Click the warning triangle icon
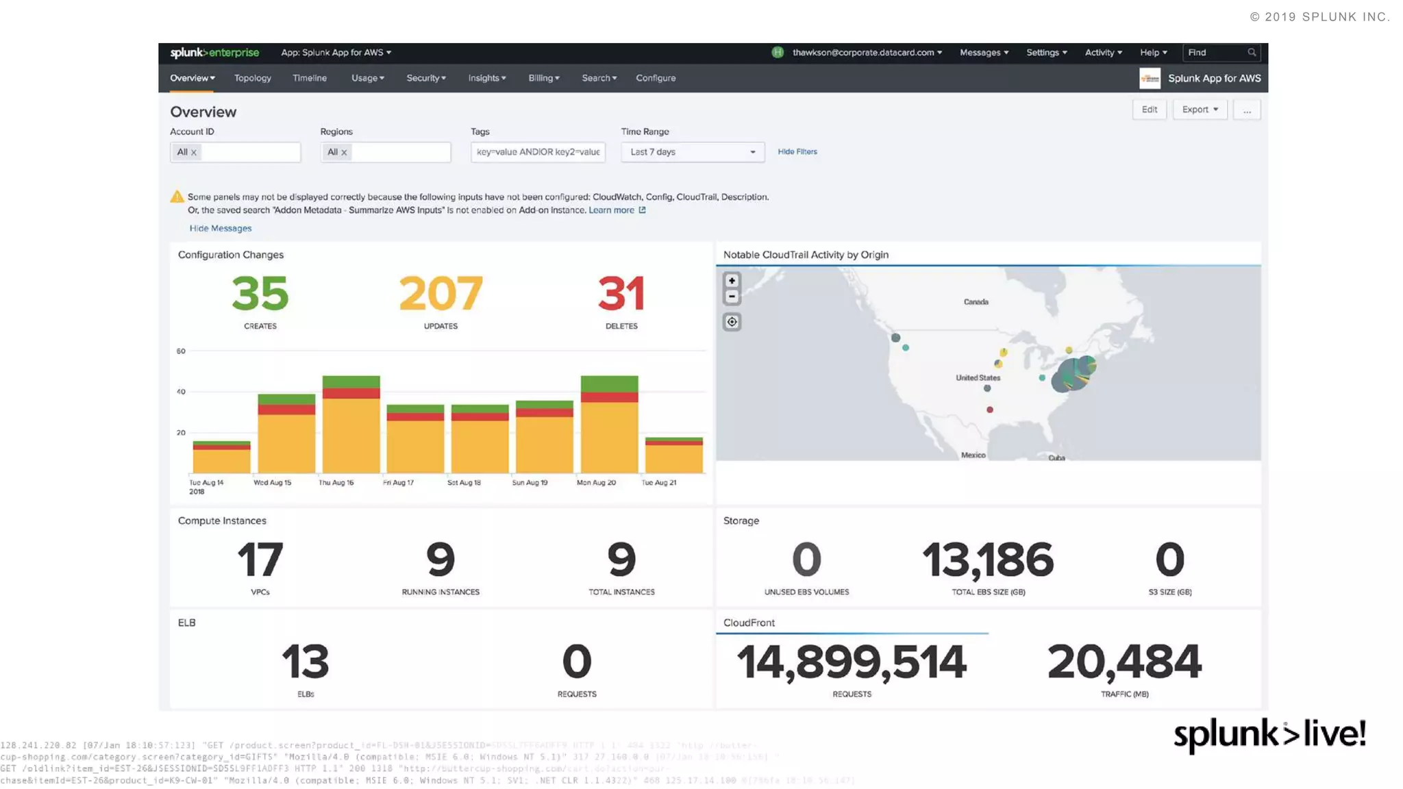Image resolution: width=1403 pixels, height=789 pixels. click(177, 197)
